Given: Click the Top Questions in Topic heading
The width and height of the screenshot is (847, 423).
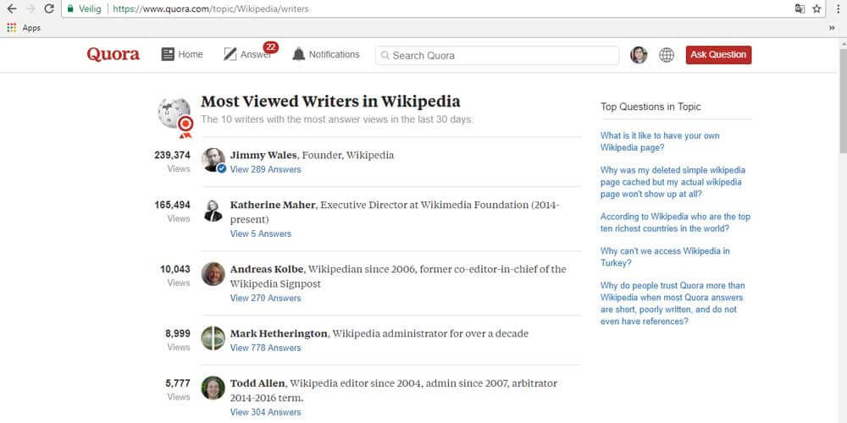Looking at the screenshot, I should 650,107.
